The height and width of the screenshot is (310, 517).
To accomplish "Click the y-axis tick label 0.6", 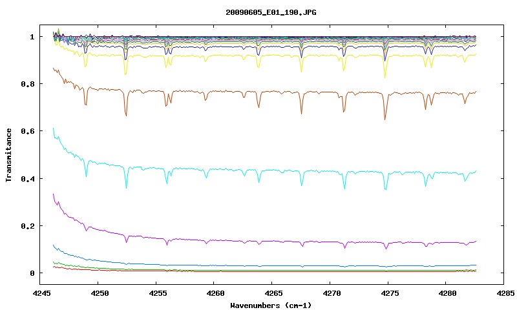I will [27, 131].
